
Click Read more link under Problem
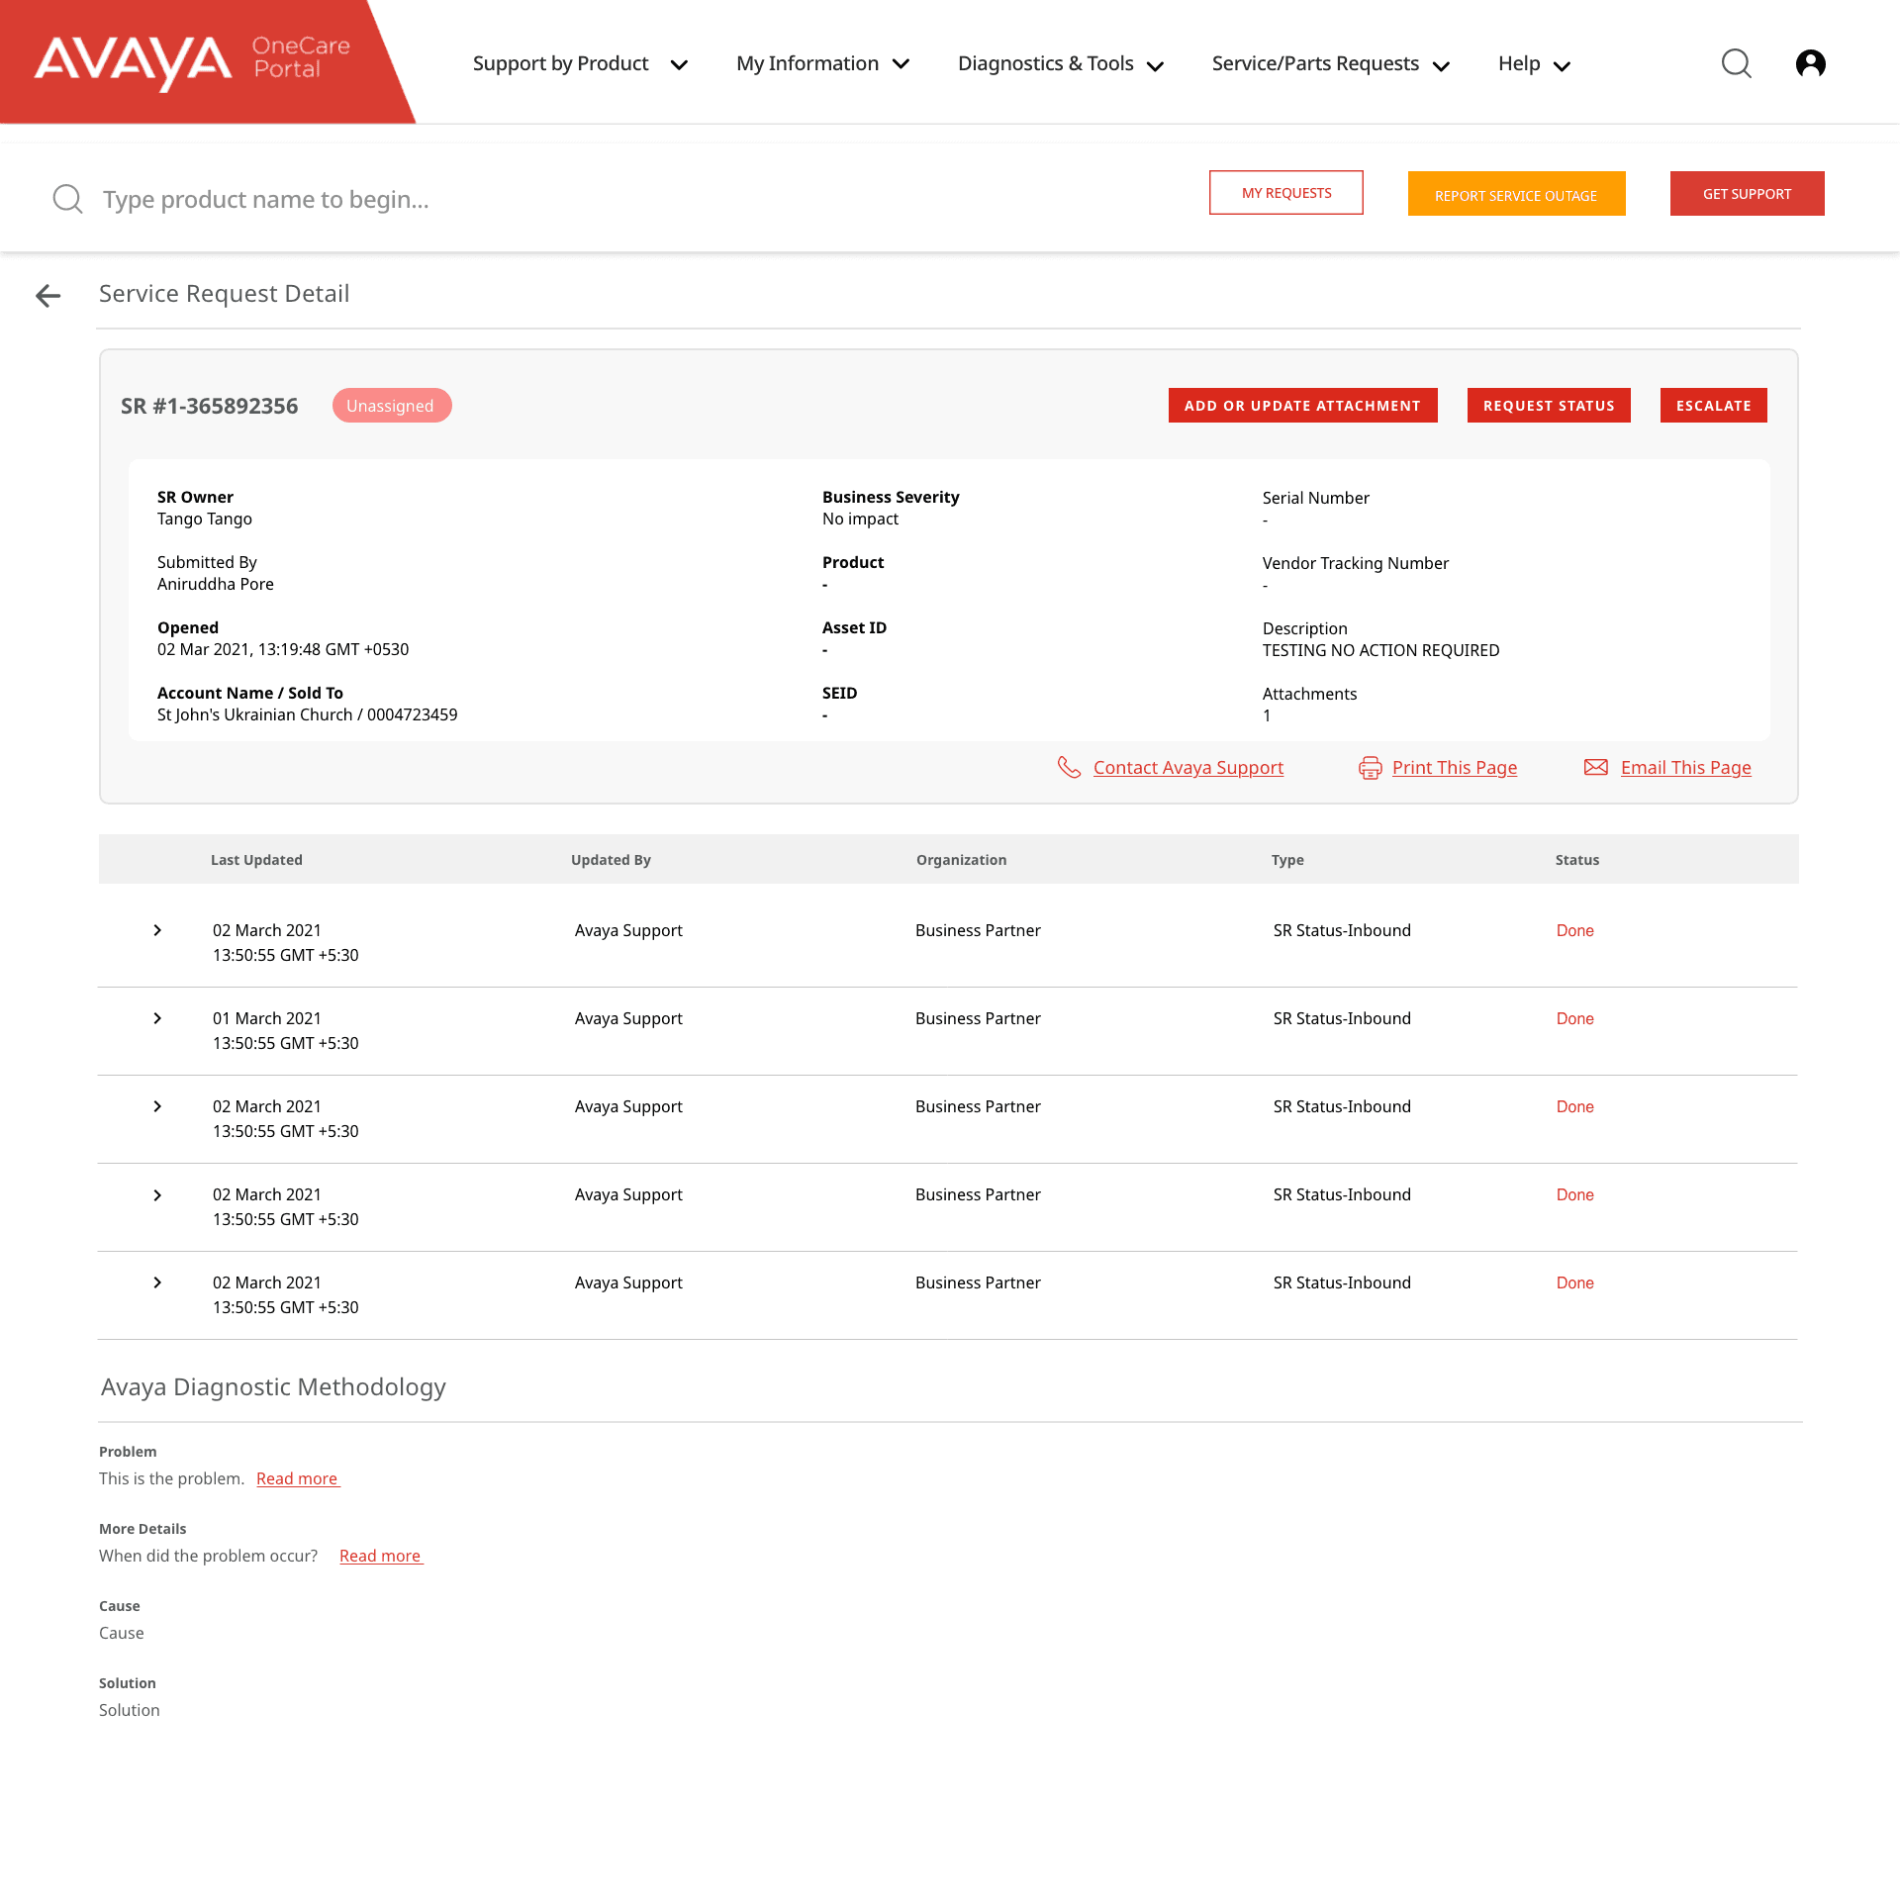coord(297,1478)
